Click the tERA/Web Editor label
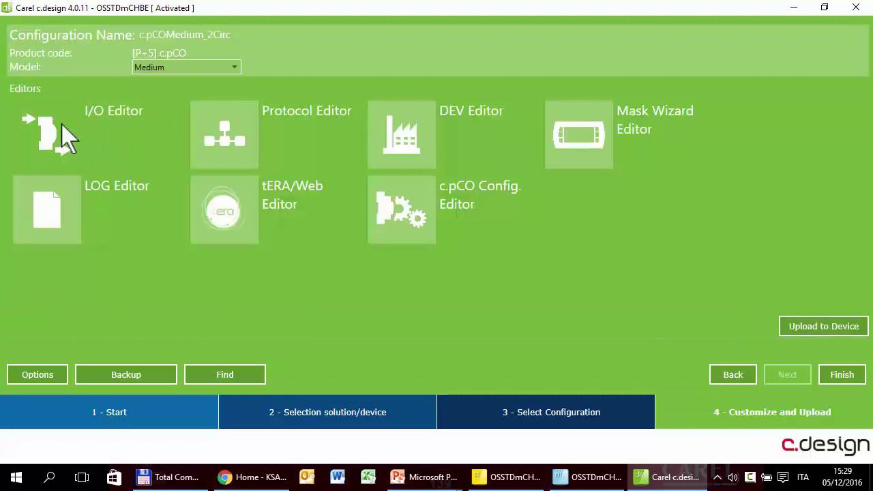The image size is (873, 491). click(x=293, y=195)
